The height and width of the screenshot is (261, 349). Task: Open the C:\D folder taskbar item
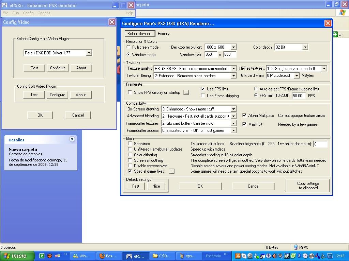163,256
